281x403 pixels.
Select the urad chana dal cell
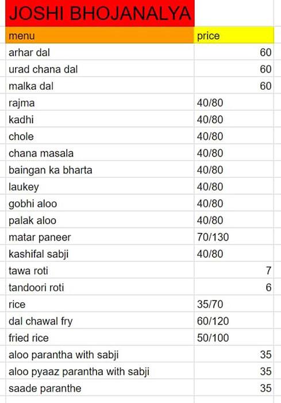(100, 69)
